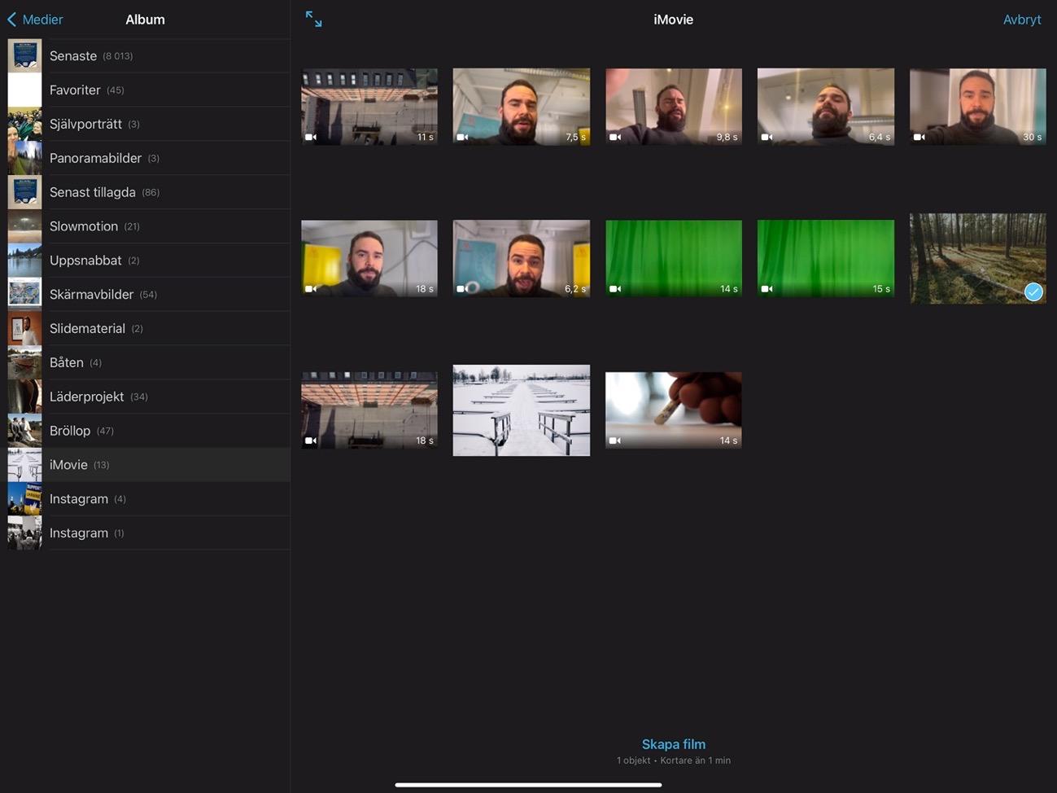Click the Skärmavbilder album thumbnail icon
Viewport: 1057px width, 793px height.
(x=24, y=295)
